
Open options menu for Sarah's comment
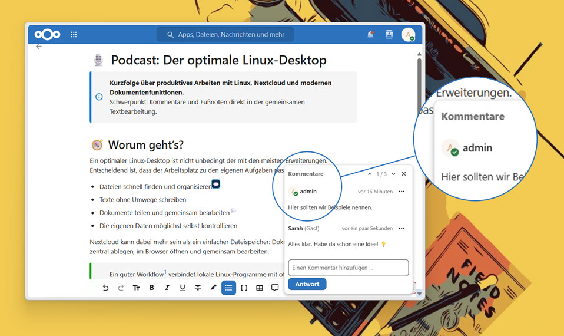pyautogui.click(x=402, y=228)
